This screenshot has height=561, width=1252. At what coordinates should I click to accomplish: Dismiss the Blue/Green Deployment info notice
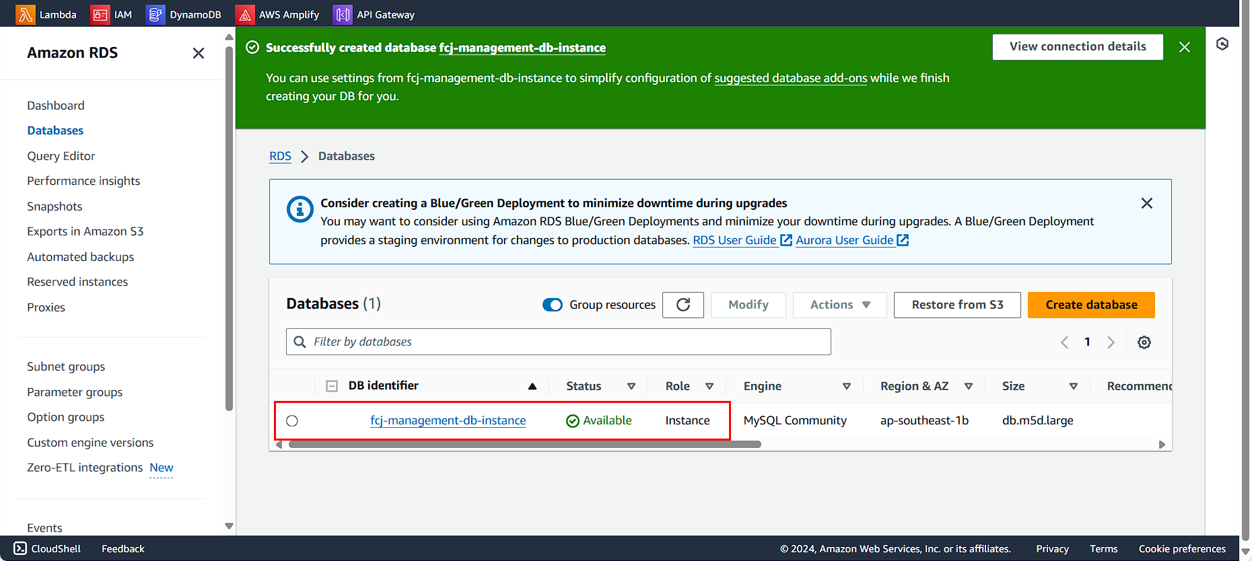[1147, 203]
